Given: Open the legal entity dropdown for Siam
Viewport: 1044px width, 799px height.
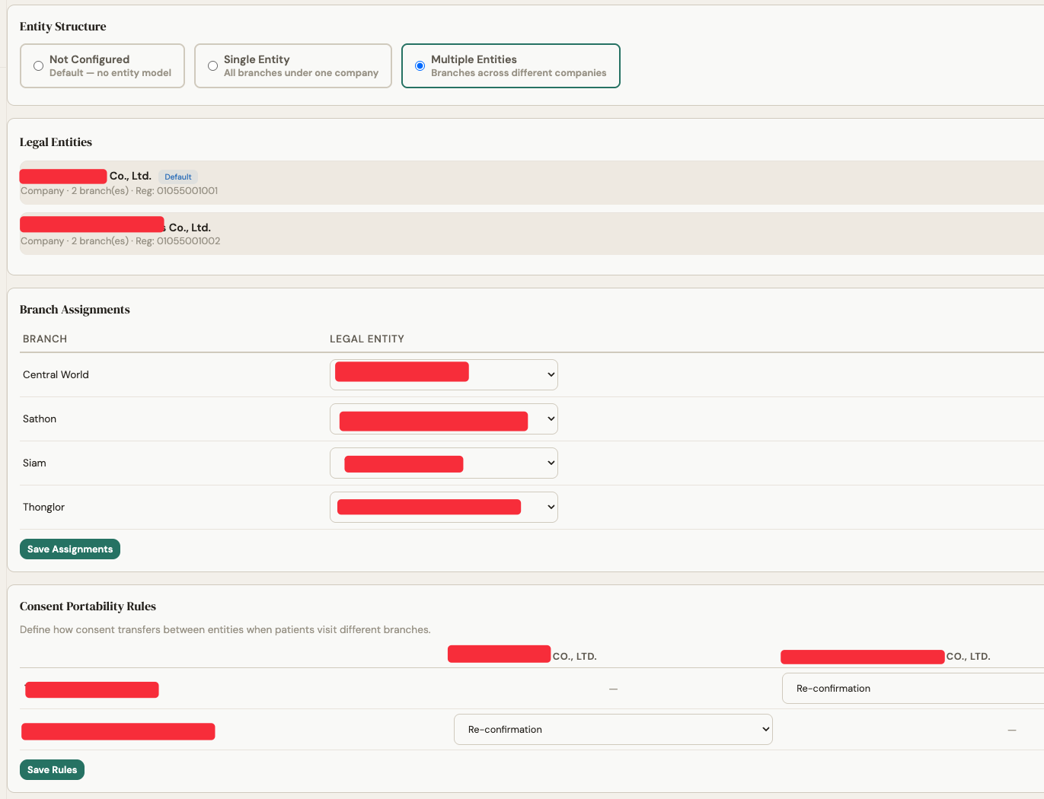Looking at the screenshot, I should (x=443, y=463).
